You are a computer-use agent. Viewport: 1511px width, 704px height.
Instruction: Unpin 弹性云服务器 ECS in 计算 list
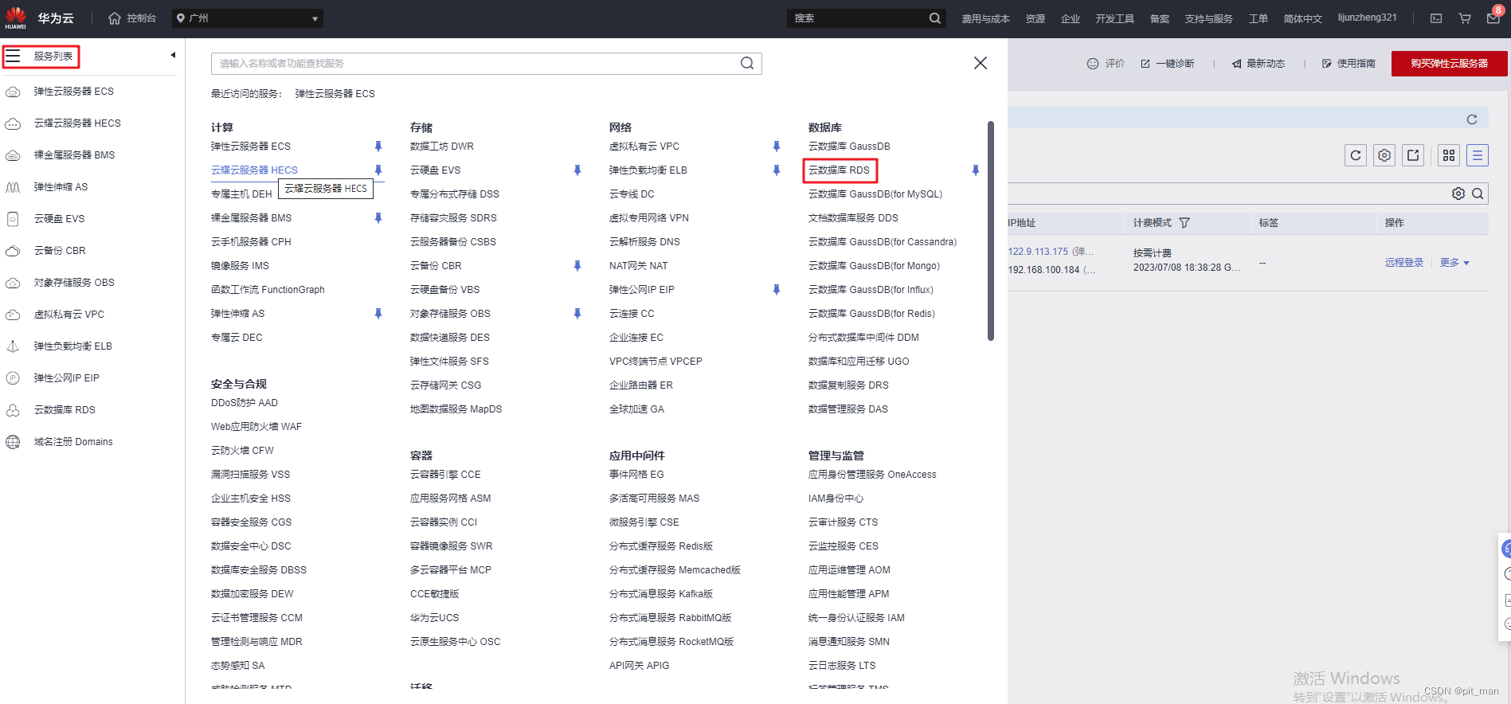point(378,147)
